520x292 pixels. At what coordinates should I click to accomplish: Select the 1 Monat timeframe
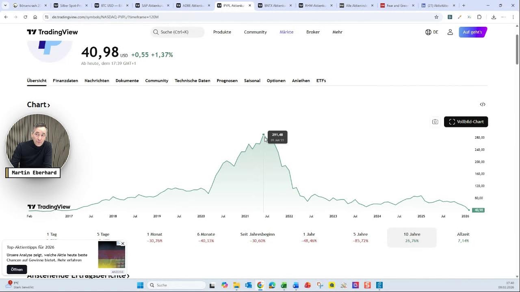[x=154, y=237]
